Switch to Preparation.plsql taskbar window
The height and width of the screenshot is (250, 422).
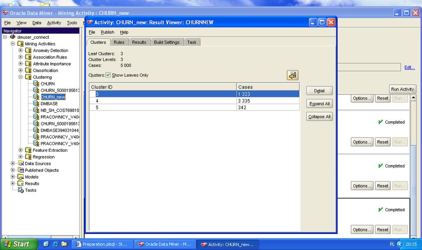point(103,244)
